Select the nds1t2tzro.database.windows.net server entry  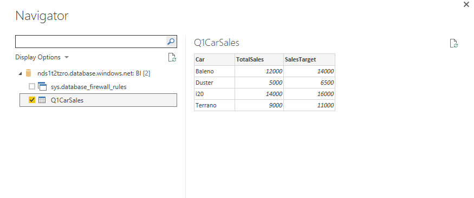(94, 73)
